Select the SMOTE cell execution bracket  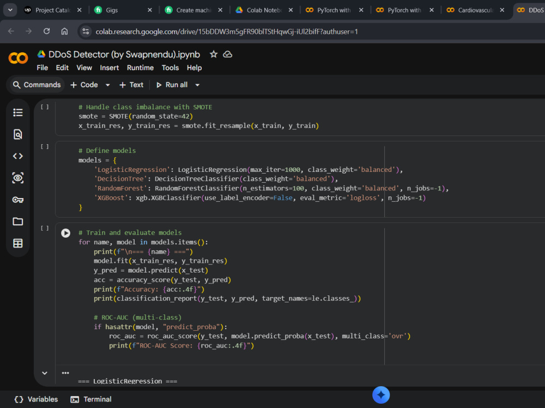pos(45,107)
